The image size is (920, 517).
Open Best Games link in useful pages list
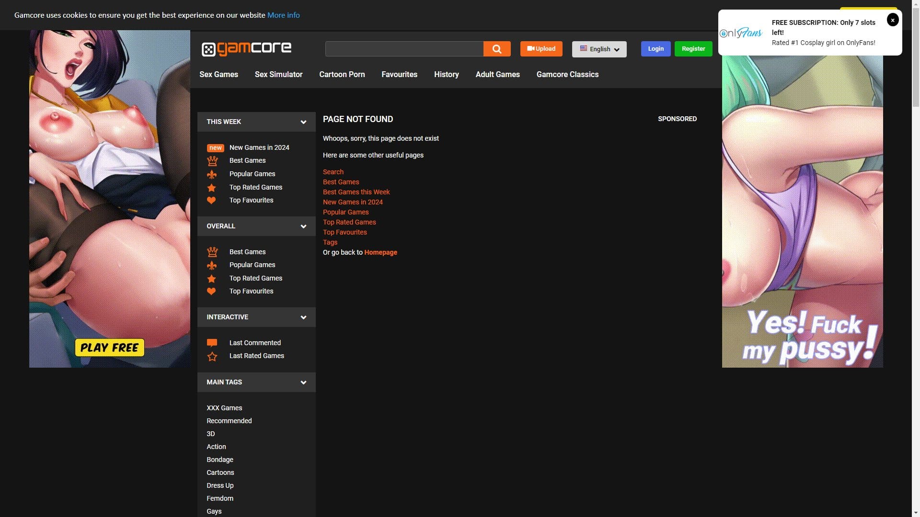point(341,182)
